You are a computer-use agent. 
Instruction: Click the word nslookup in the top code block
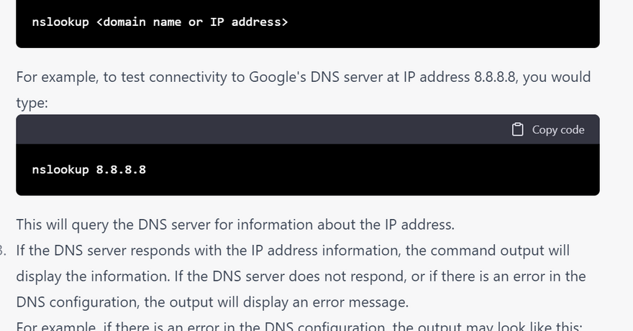click(60, 22)
